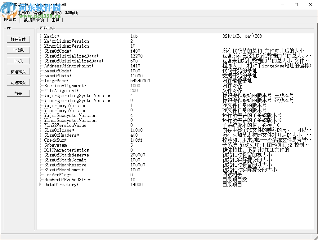Maximize the PE tool window
This screenshot has width=318, height=240.
click(296, 5)
